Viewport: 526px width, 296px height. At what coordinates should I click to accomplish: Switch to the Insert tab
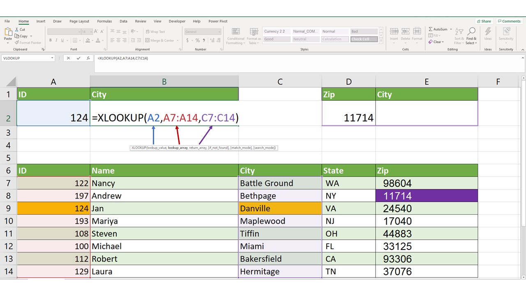click(x=41, y=21)
